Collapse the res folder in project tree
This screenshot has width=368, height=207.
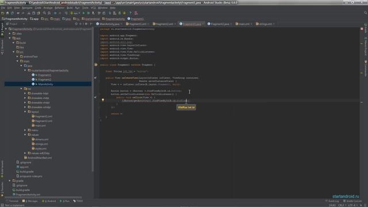click(21, 89)
